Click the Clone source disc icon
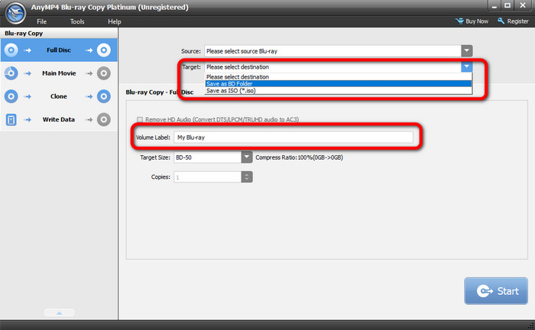Screen dimensions: 535x330 [x=11, y=96]
